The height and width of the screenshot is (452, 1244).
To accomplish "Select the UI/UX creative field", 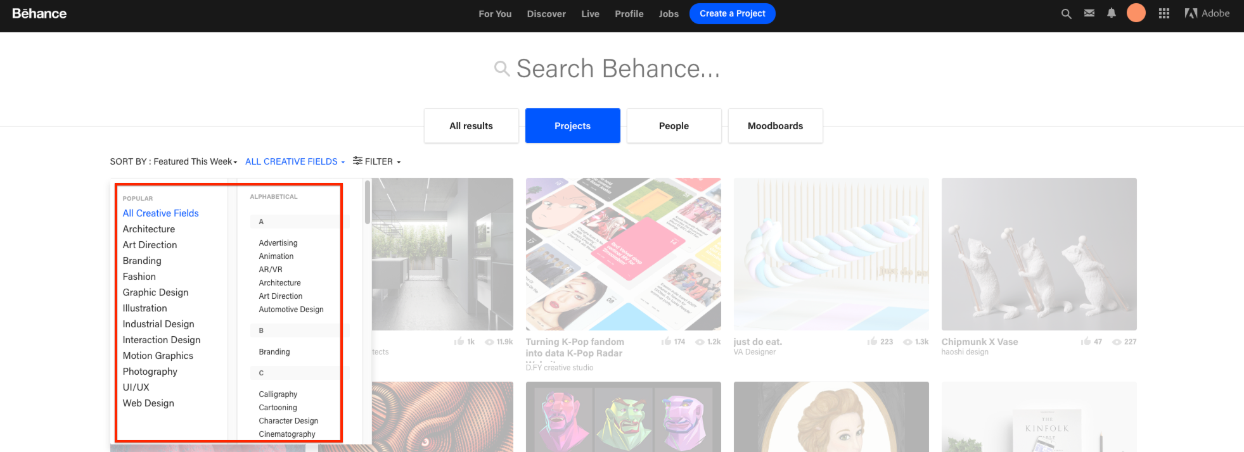I will point(136,387).
